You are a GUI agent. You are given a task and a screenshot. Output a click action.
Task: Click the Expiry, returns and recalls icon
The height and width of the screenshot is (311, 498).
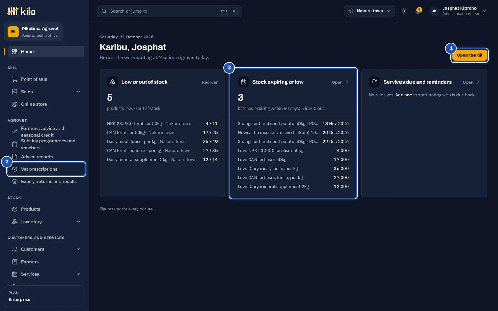tap(15, 181)
